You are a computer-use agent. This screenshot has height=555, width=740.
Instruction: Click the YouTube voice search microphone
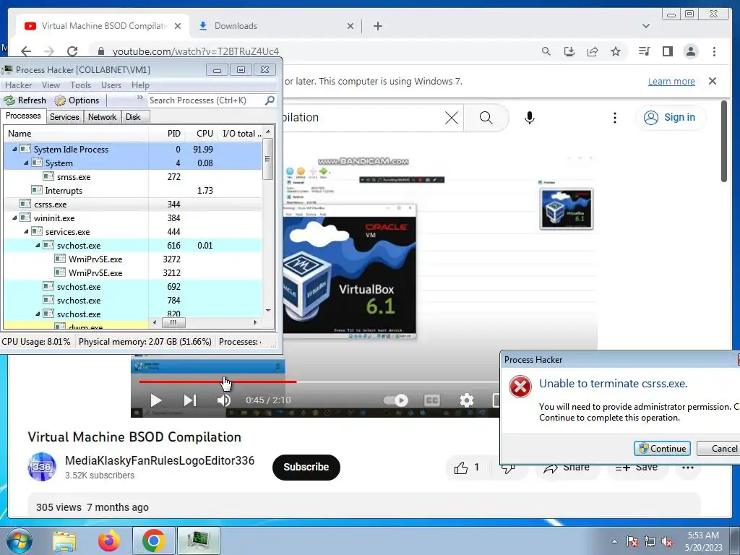(x=530, y=118)
